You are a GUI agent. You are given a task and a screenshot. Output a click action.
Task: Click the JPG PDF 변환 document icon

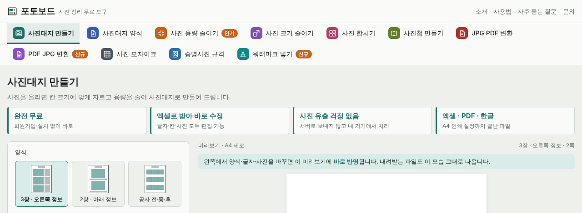click(462, 33)
